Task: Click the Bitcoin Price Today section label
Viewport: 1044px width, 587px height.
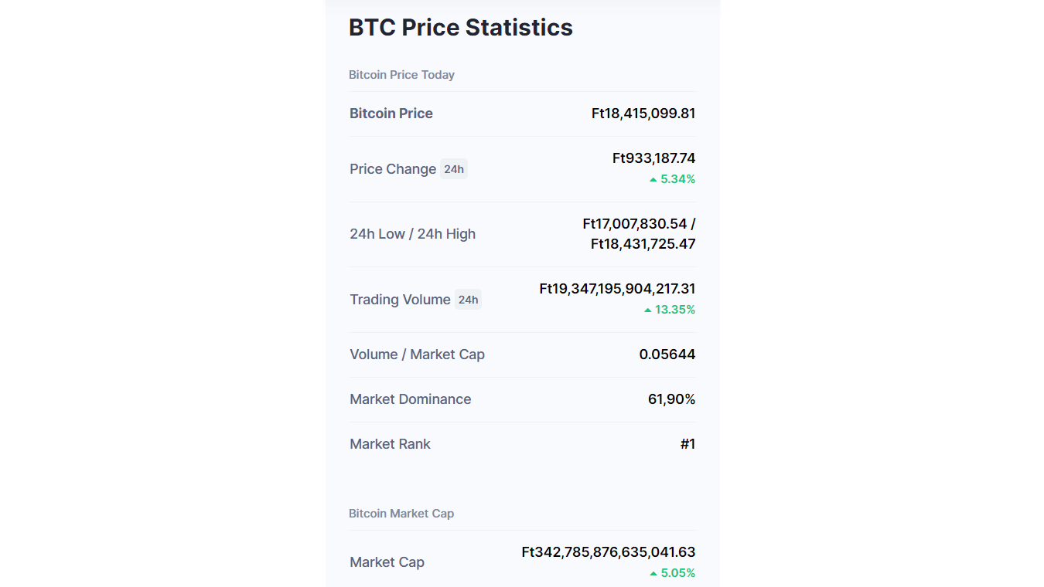Action: (401, 75)
